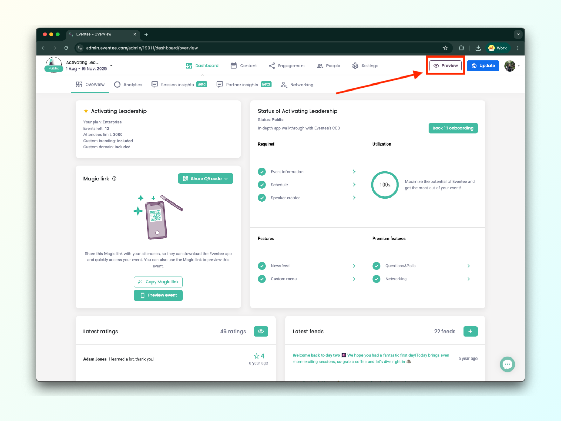Open the Engagement menu

tap(287, 66)
